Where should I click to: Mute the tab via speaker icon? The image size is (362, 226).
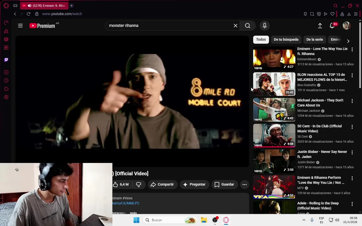tap(30, 6)
